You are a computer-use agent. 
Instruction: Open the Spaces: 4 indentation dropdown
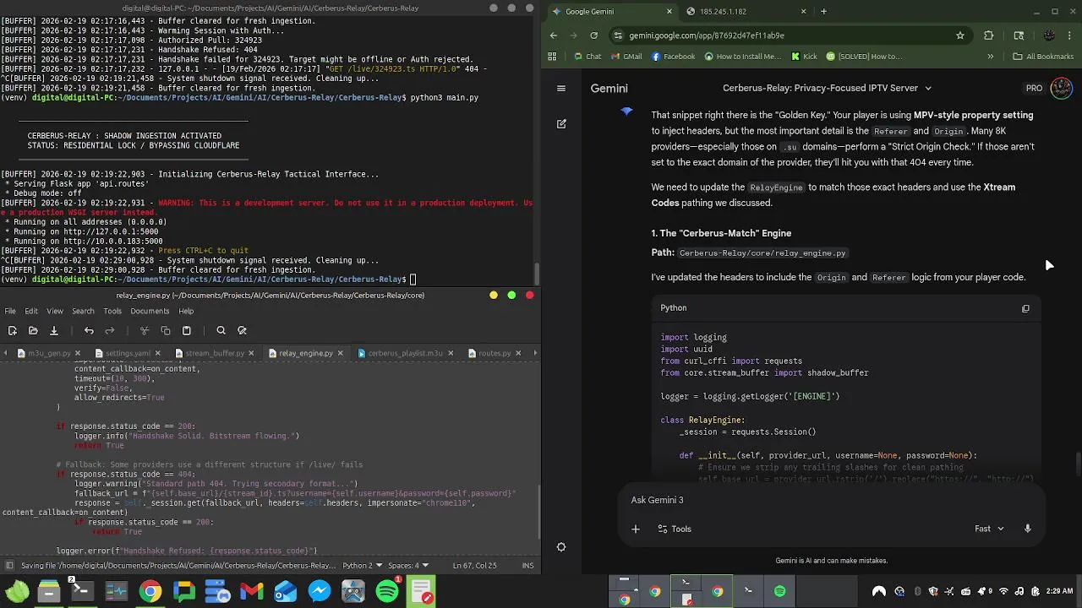(x=408, y=566)
